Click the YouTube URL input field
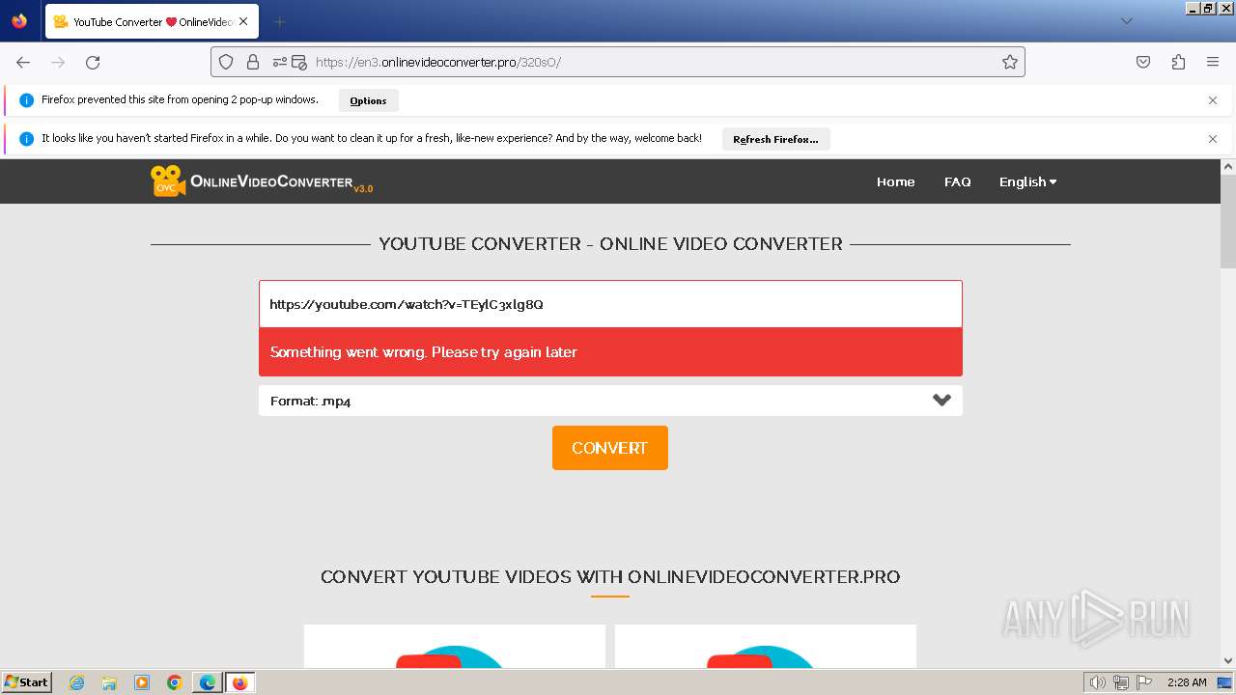The image size is (1236, 695). tap(610, 304)
